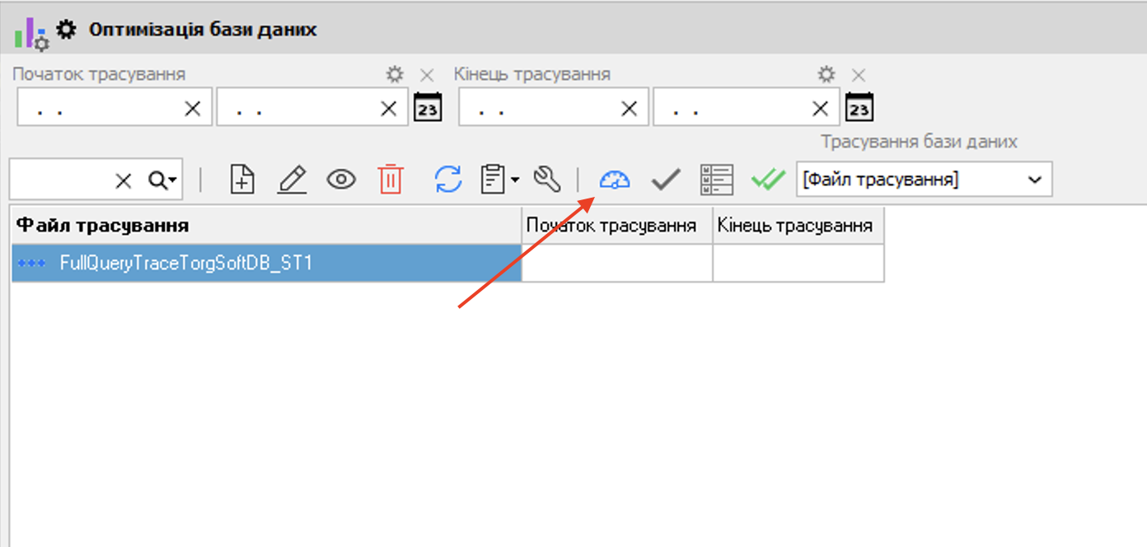Open the clipboard report dropdown arrow
The height and width of the screenshot is (547, 1147).
[515, 180]
